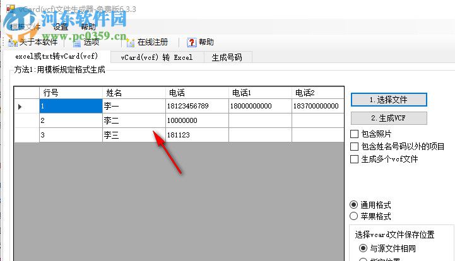The width and height of the screenshot is (455, 261).
Task: Switch to 生成号码 tab
Action: click(x=227, y=57)
